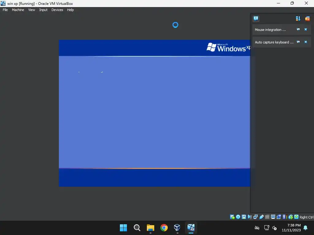Restore down the VirtualBox window
The image size is (314, 235).
click(292, 3)
